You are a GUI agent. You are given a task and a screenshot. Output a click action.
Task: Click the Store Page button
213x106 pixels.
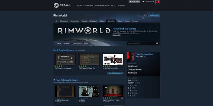click(154, 15)
